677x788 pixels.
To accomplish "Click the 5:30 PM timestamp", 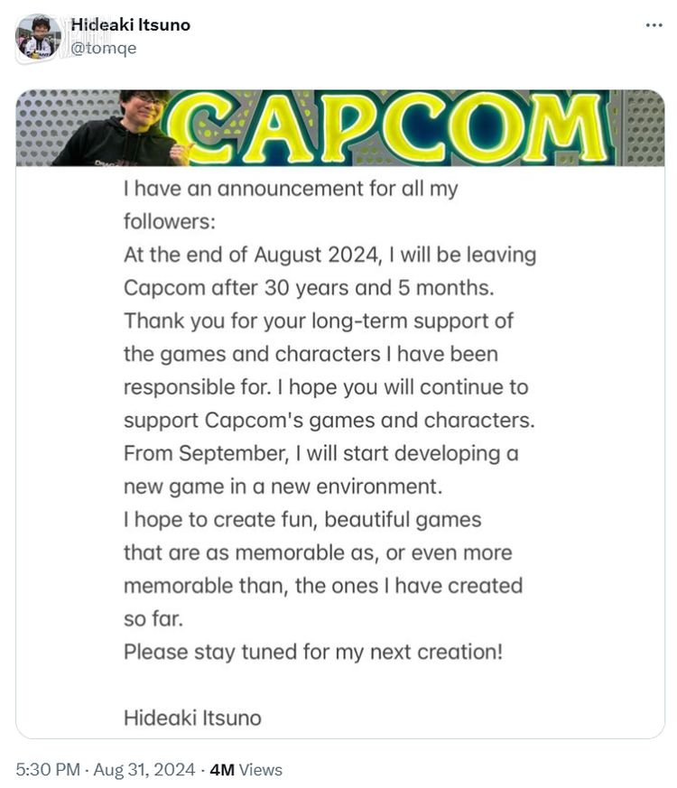I will (45, 770).
